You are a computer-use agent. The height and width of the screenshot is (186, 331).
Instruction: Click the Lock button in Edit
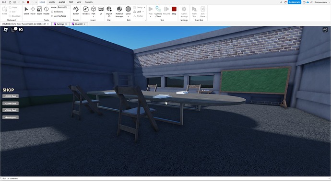pos(137,12)
